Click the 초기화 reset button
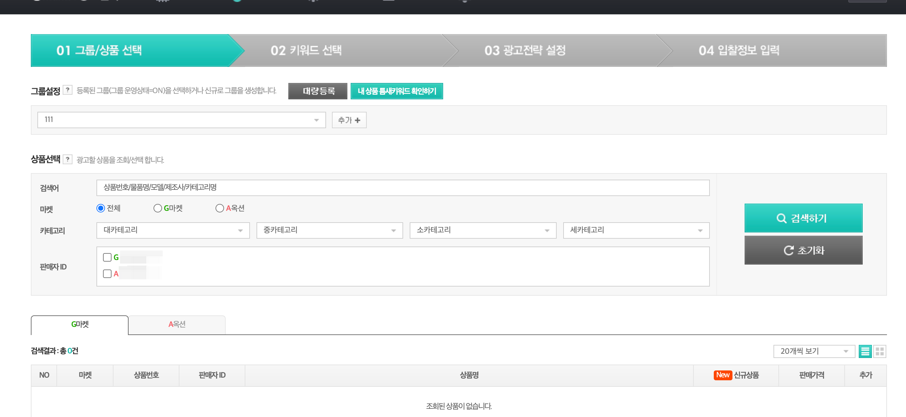The width and height of the screenshot is (906, 417). pos(803,250)
